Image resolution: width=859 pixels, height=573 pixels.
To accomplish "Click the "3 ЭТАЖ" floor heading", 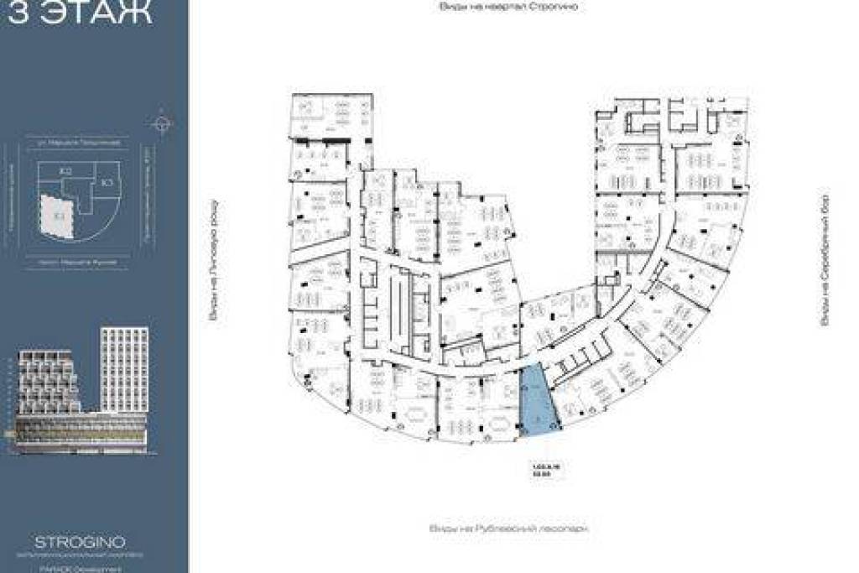I will tap(78, 14).
